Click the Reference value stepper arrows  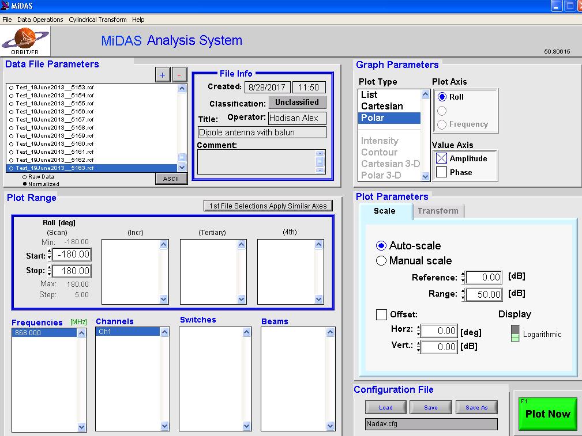[463, 277]
